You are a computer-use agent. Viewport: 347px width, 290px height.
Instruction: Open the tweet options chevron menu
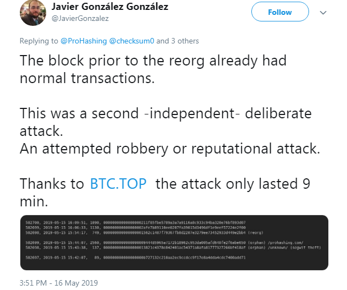[323, 12]
